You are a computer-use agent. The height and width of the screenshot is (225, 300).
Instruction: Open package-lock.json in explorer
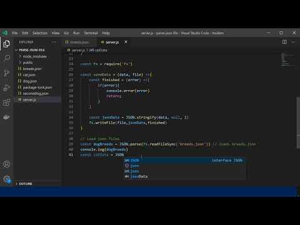37,87
